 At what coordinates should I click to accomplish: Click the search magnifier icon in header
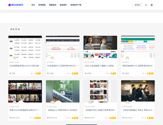(x=146, y=5)
